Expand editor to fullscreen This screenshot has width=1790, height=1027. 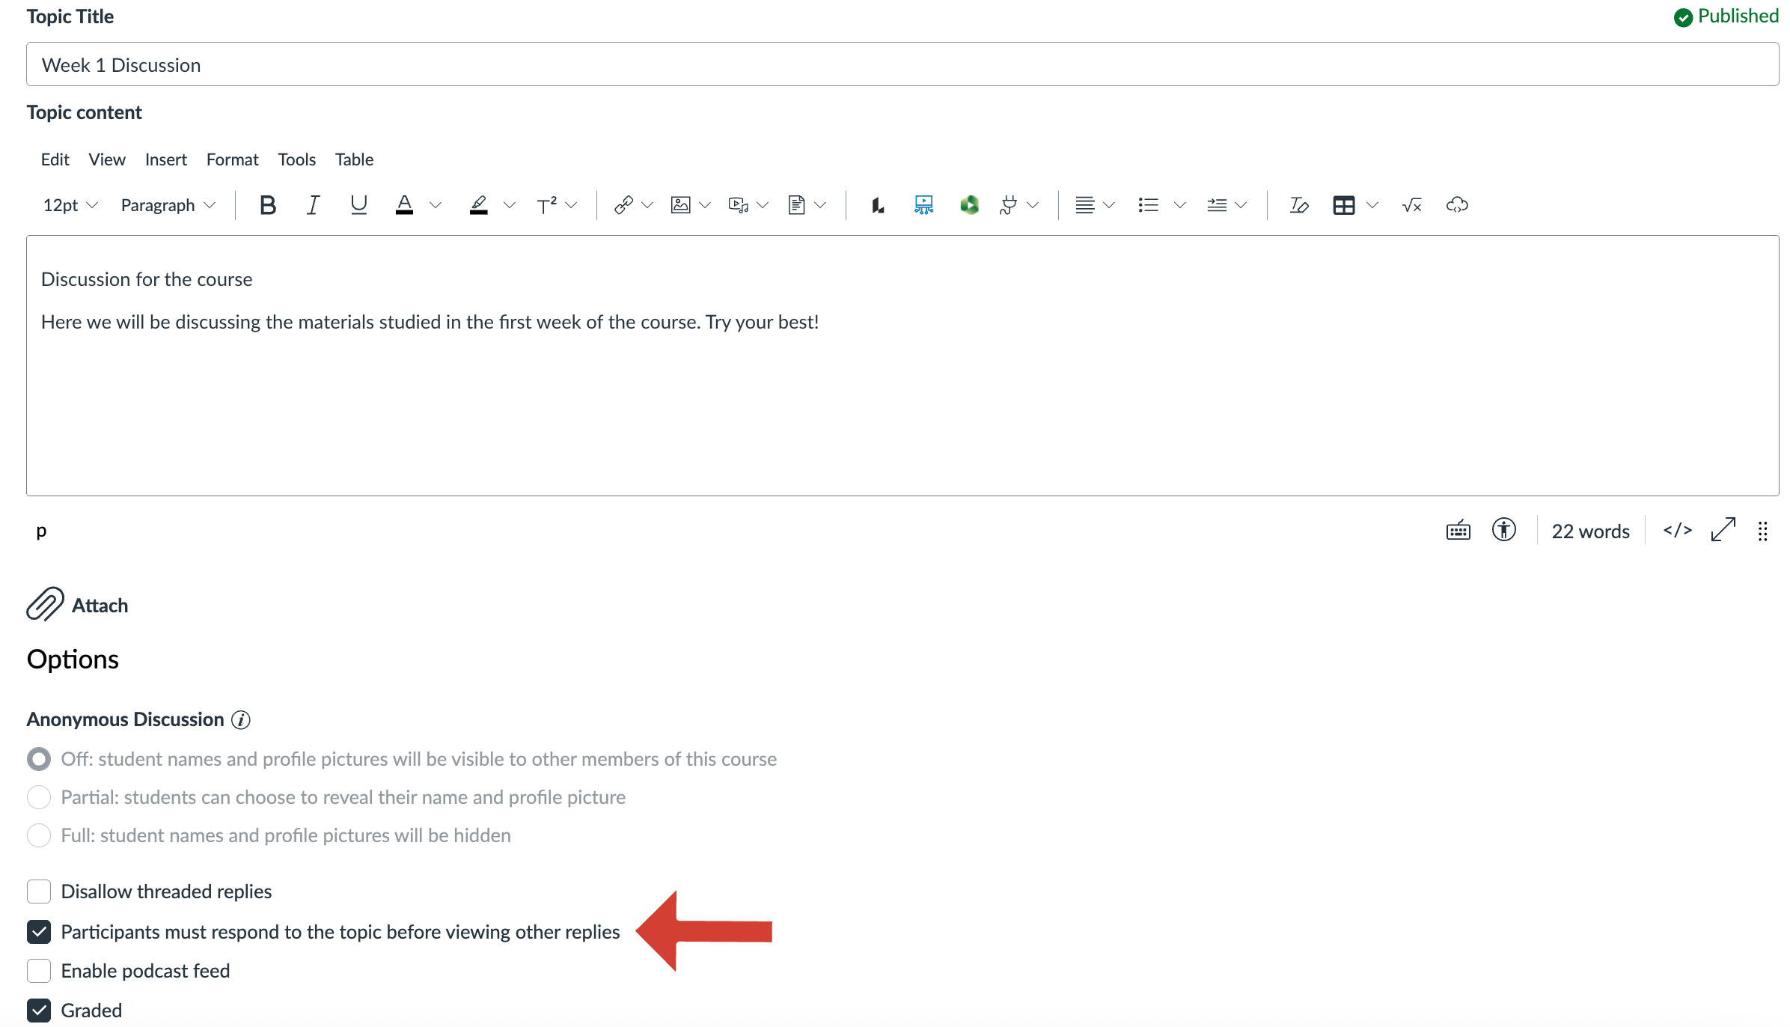pyautogui.click(x=1723, y=530)
